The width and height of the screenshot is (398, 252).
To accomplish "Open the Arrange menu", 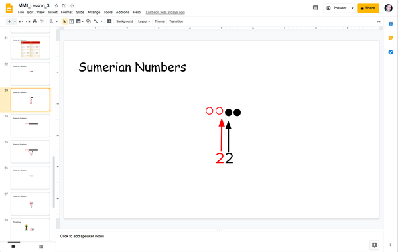I will pyautogui.click(x=94, y=12).
